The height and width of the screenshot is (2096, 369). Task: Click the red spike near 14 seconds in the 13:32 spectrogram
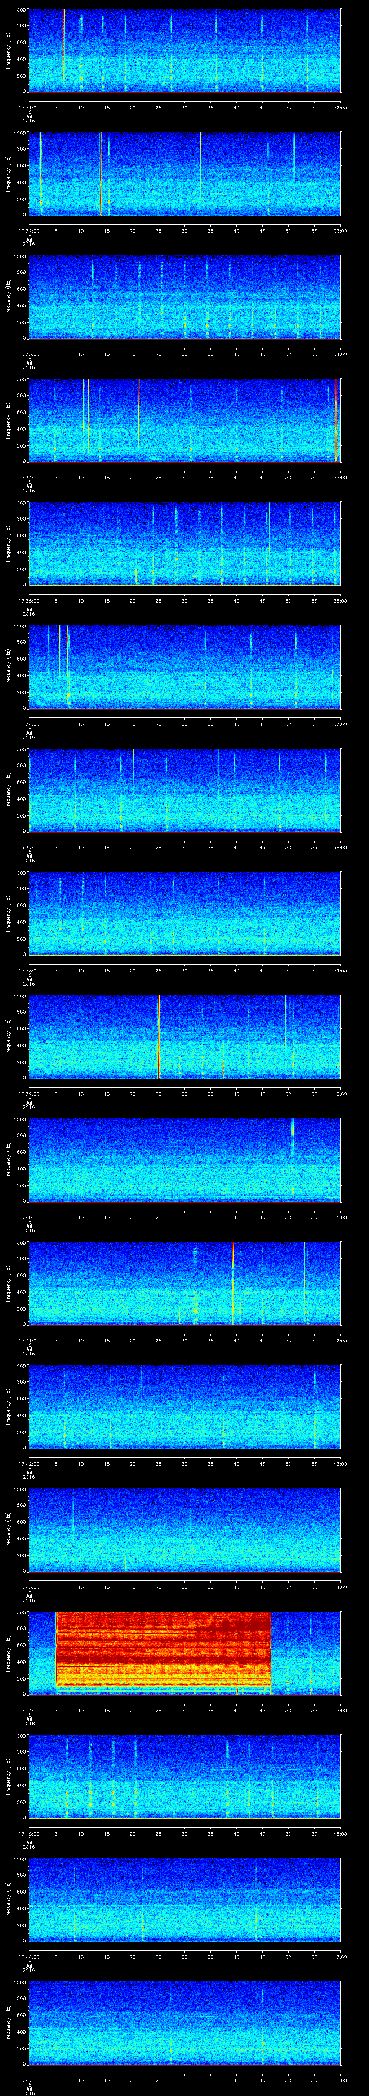101,173
